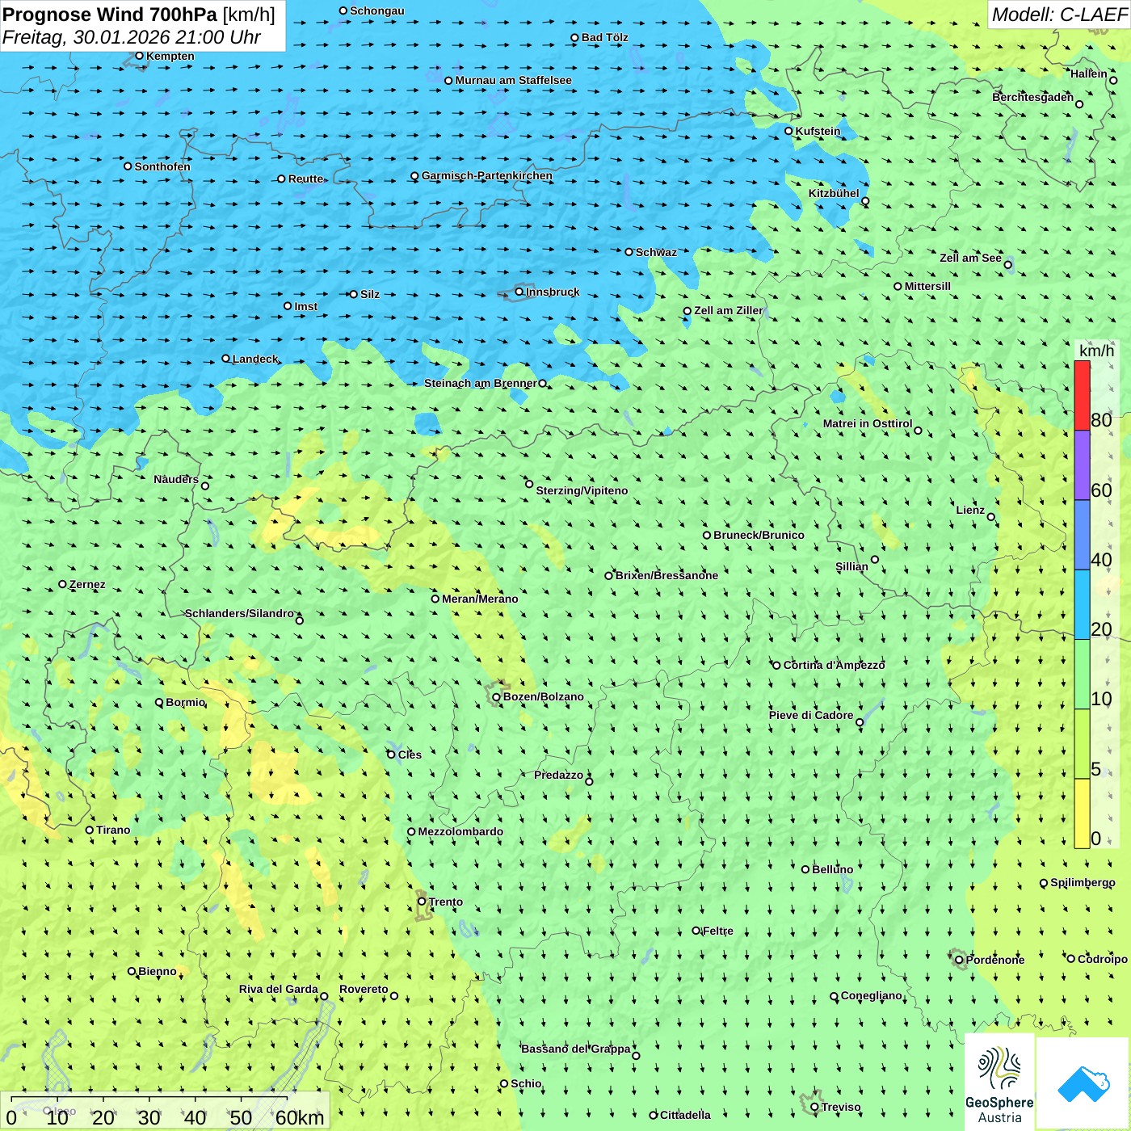Click the 'Bassano del Grappa' label

point(576,1049)
